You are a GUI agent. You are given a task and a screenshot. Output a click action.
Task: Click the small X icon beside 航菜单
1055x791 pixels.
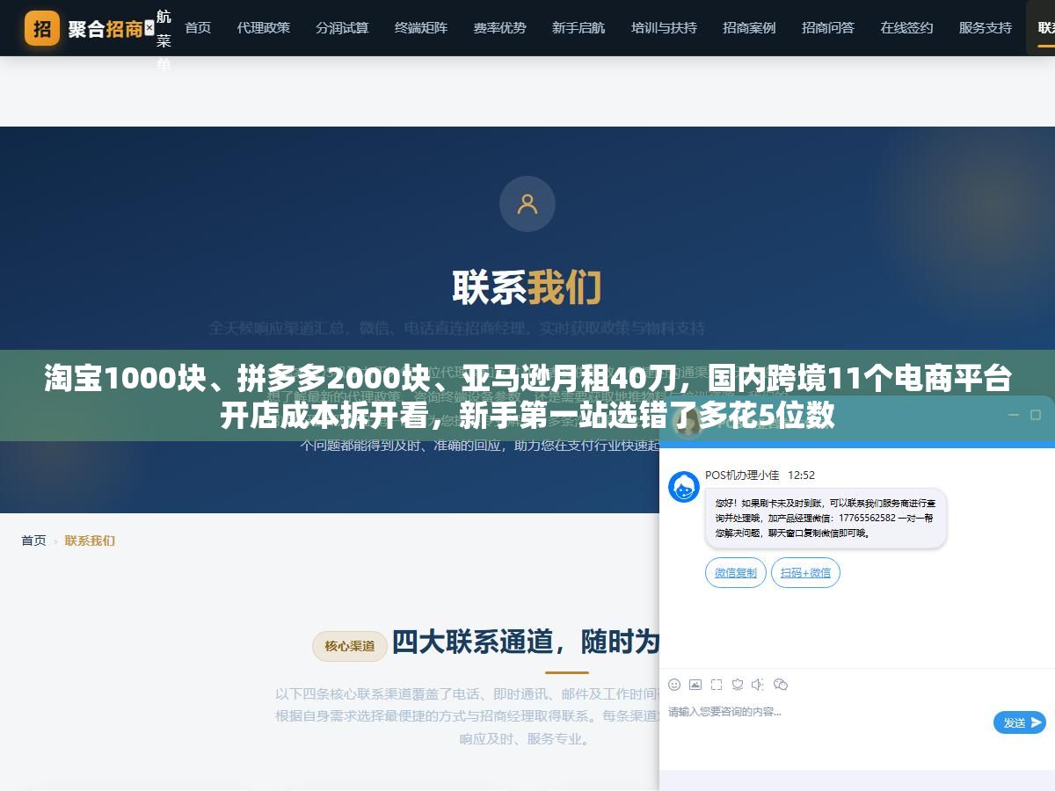point(149,28)
